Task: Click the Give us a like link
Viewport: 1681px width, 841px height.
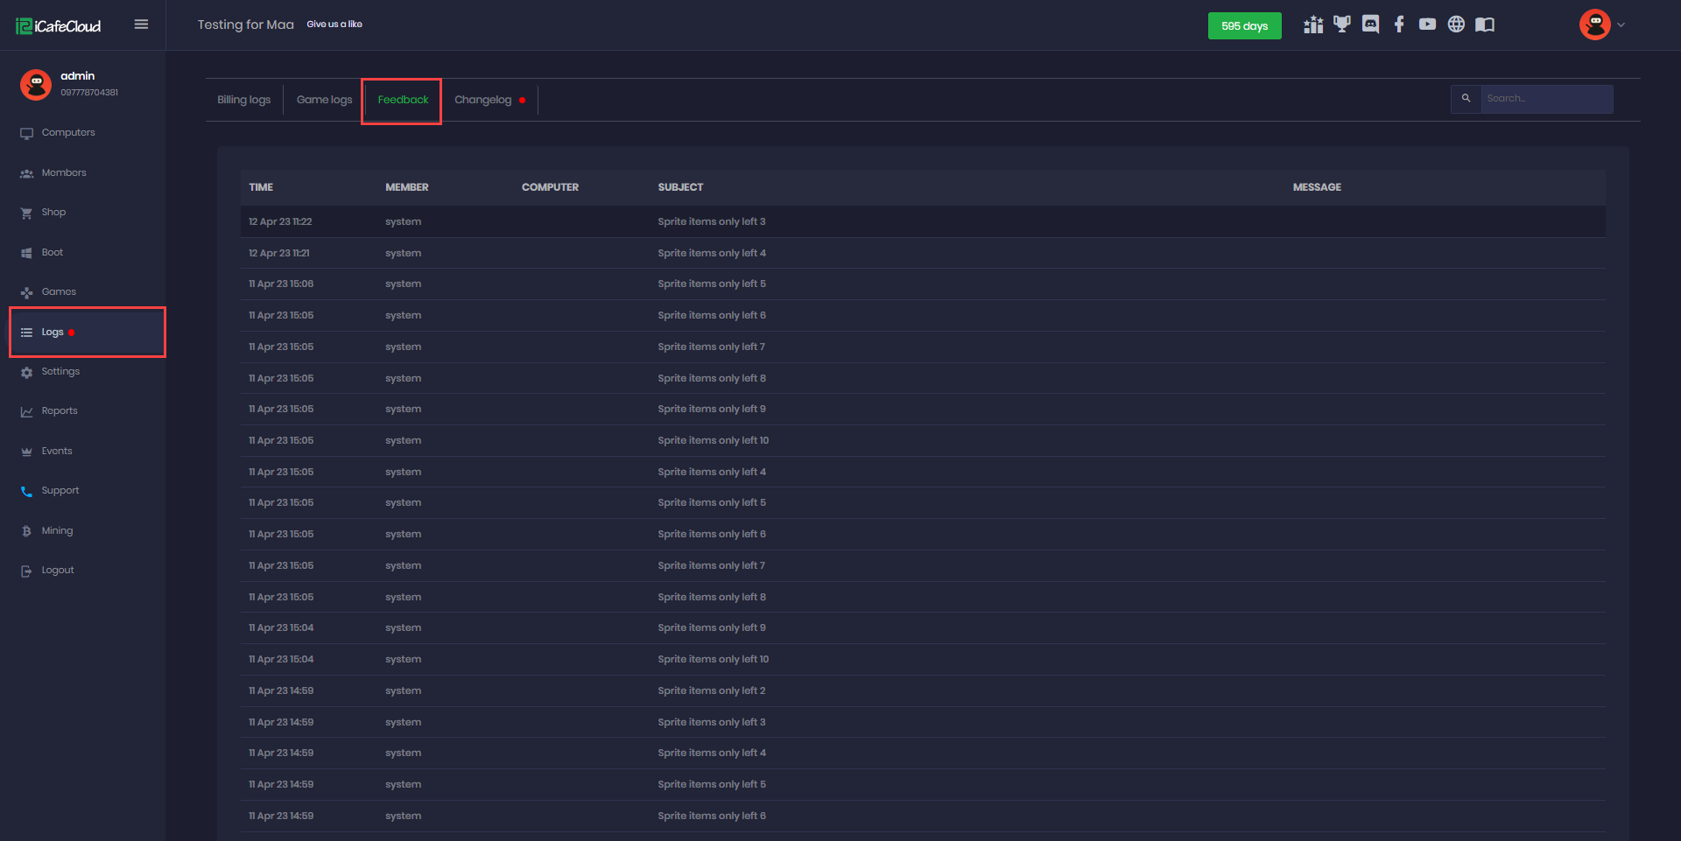Action: tap(334, 25)
